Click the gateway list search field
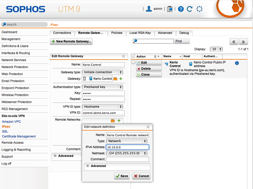 click(153, 41)
